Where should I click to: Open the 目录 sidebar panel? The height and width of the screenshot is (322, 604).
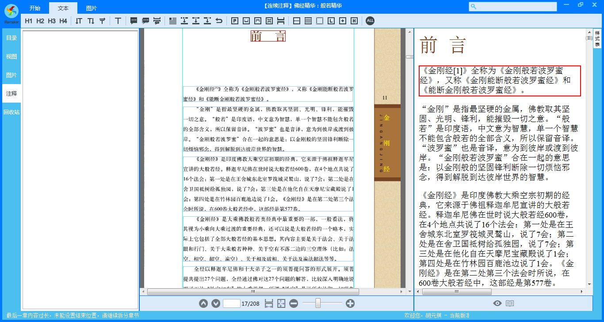coord(11,38)
